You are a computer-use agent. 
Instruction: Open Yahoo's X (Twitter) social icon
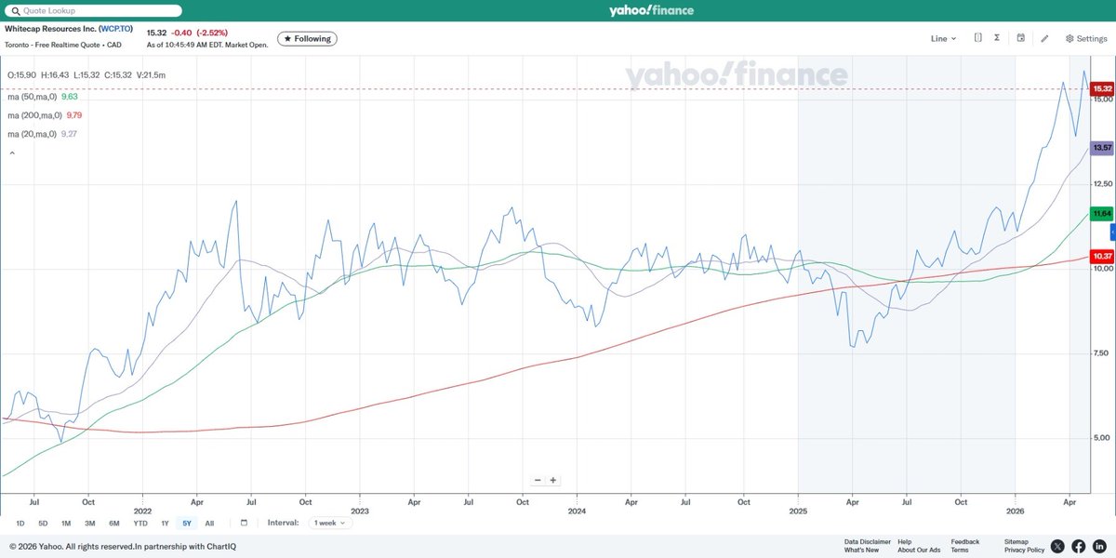(1058, 546)
